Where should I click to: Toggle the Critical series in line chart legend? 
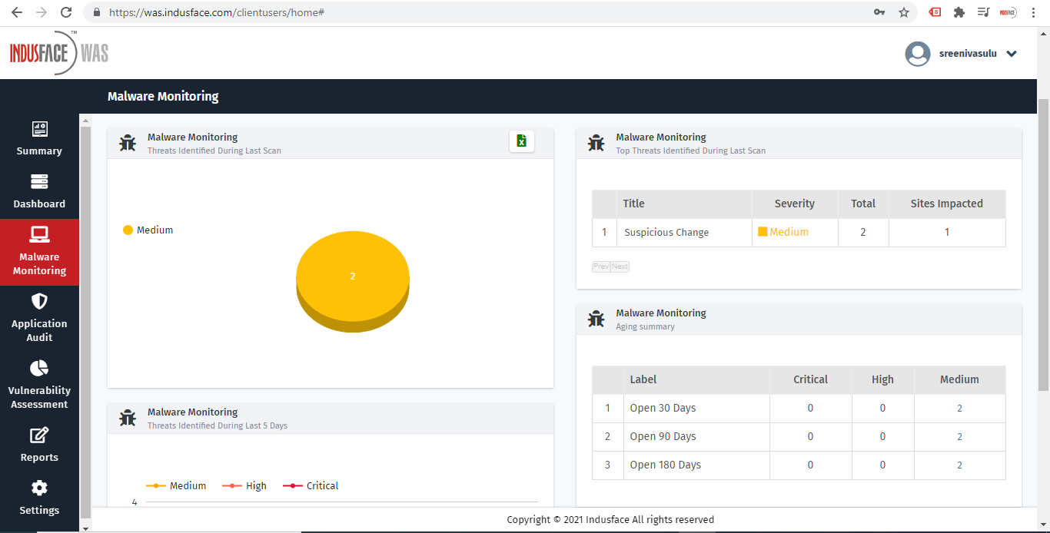click(x=311, y=486)
